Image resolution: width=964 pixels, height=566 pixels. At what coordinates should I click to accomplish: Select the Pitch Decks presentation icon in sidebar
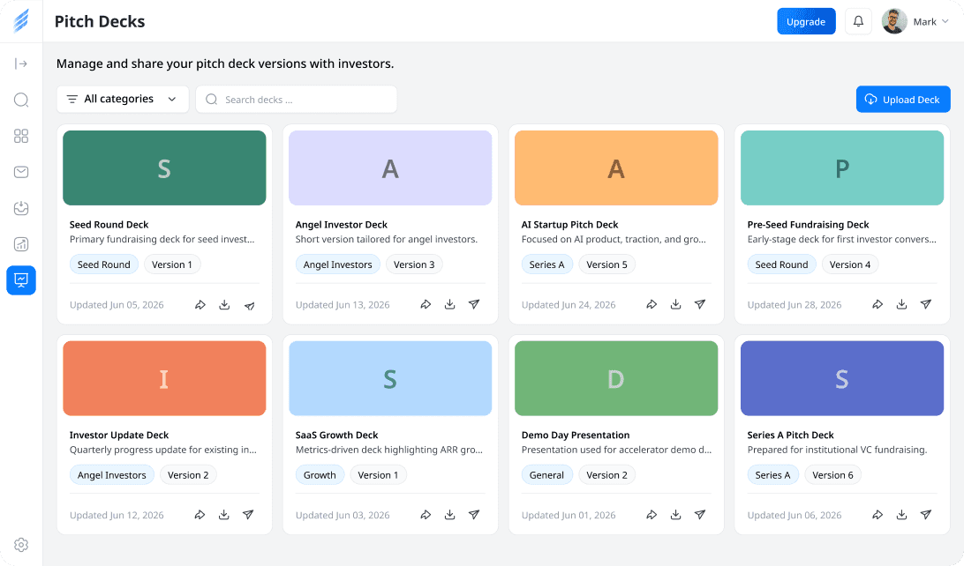pos(21,280)
